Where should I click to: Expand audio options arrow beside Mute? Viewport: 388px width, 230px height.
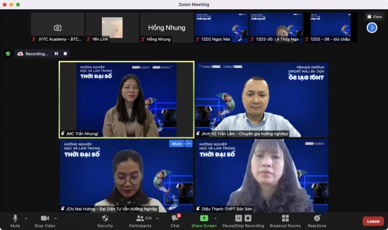26,218
